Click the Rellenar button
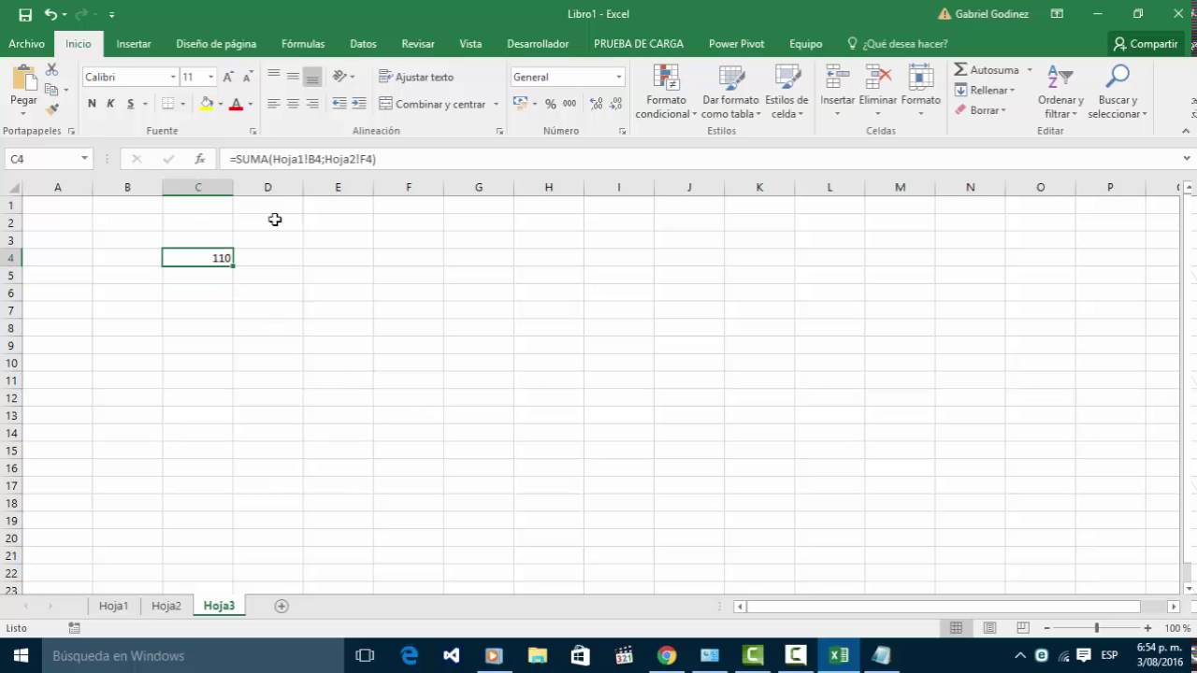This screenshot has width=1197, height=673. 985,90
